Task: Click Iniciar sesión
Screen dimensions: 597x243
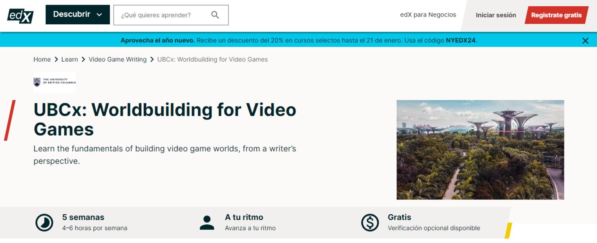Action: (x=496, y=15)
